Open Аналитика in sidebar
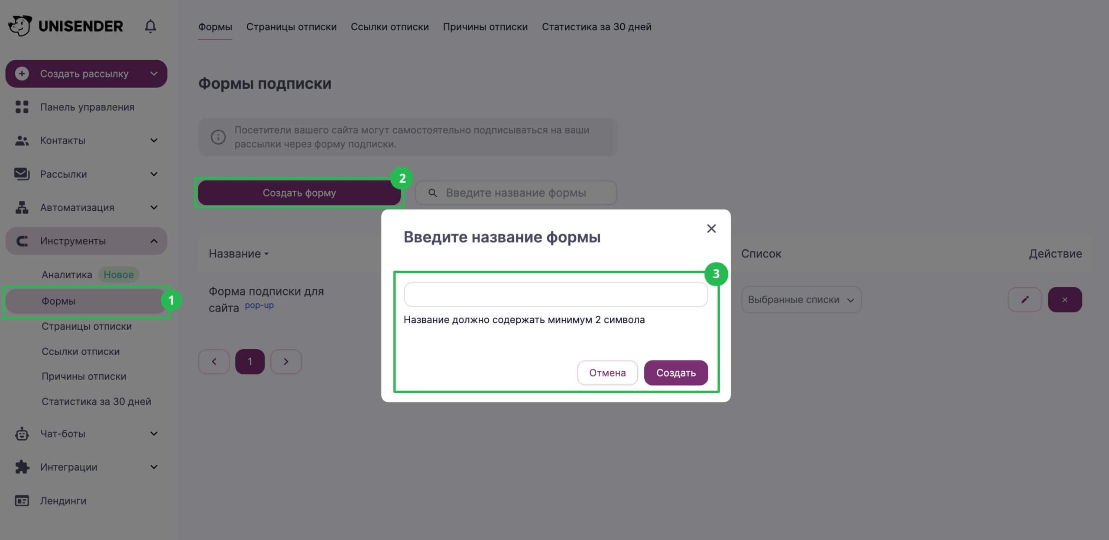 67,275
